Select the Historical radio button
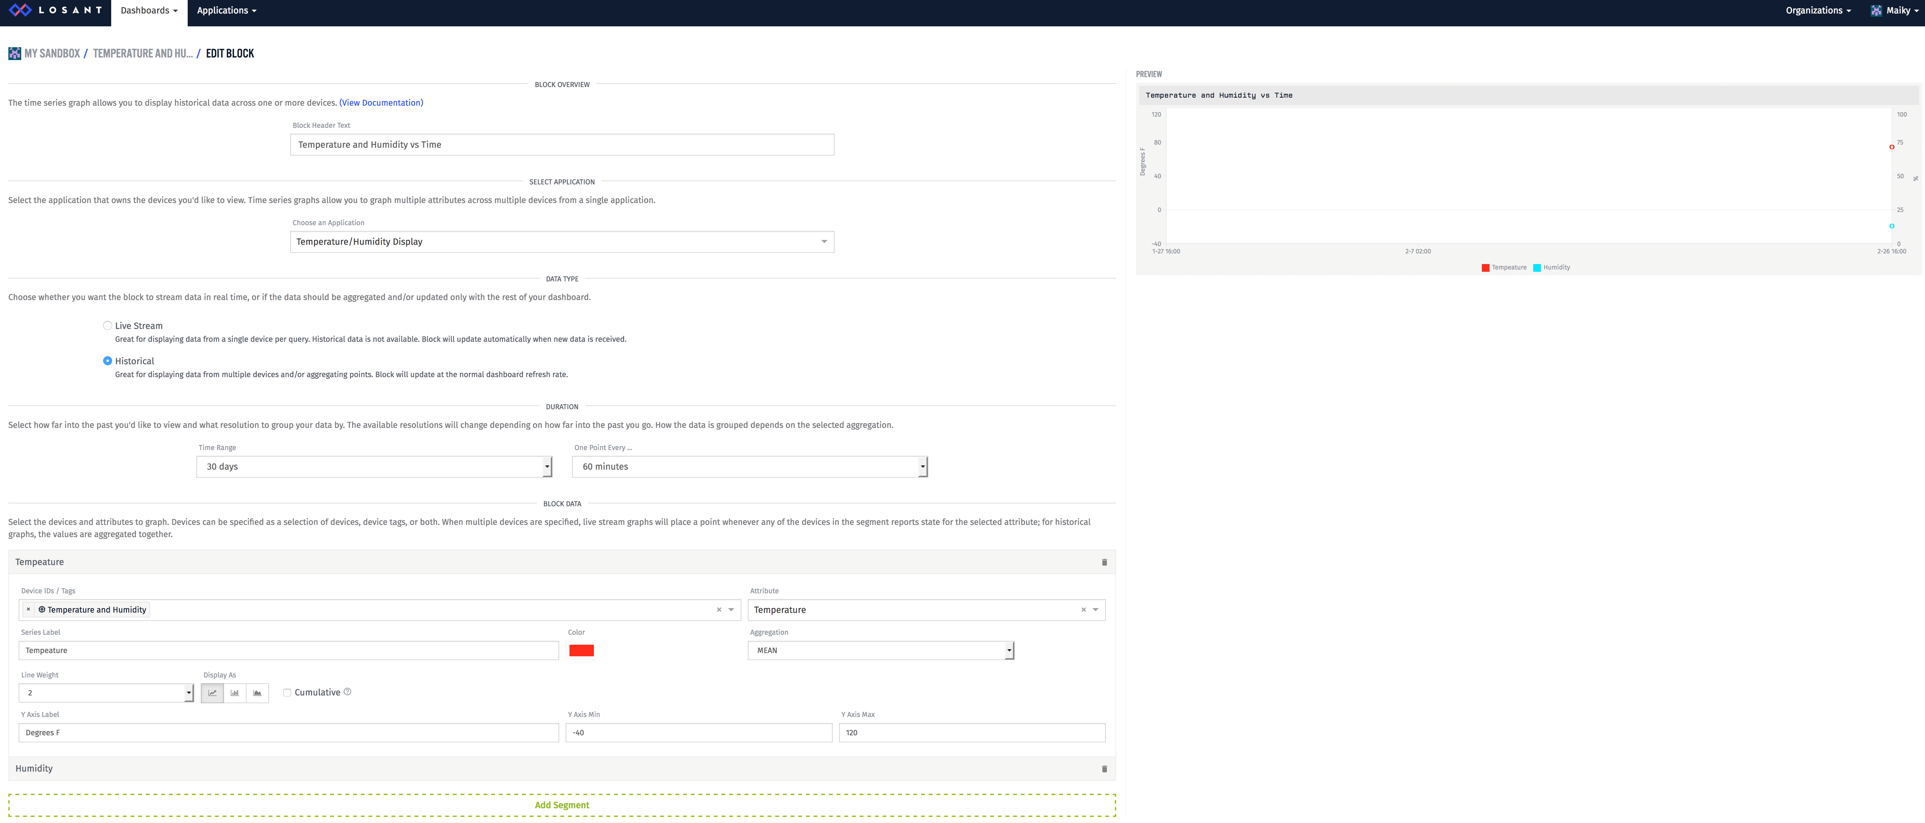Viewport: 1925px width, 823px height. [x=108, y=361]
